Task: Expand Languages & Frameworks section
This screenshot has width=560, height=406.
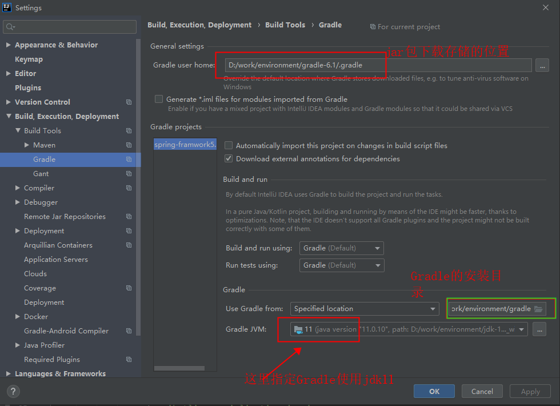Action: point(8,373)
